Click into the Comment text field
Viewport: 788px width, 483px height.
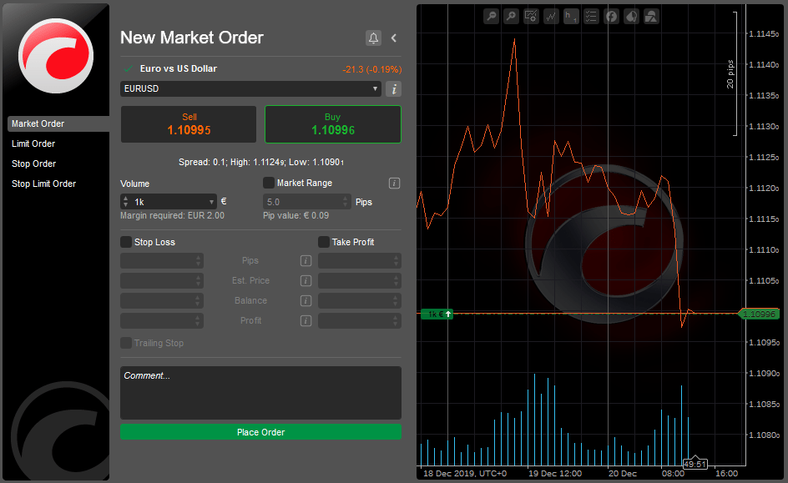[x=260, y=392]
